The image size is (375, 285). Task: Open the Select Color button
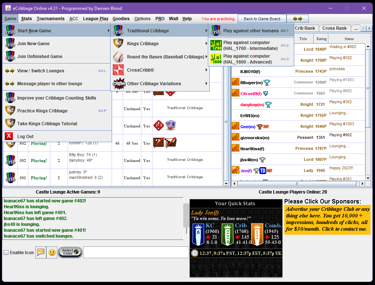(x=70, y=252)
